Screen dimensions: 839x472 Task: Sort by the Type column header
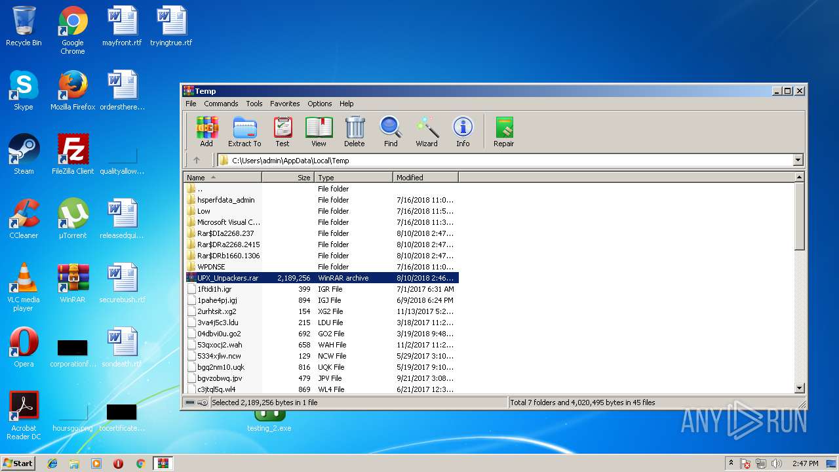[354, 178]
